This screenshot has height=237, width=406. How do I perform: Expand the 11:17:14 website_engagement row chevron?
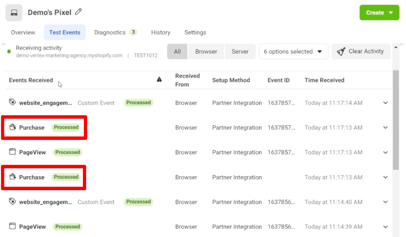tap(385, 103)
